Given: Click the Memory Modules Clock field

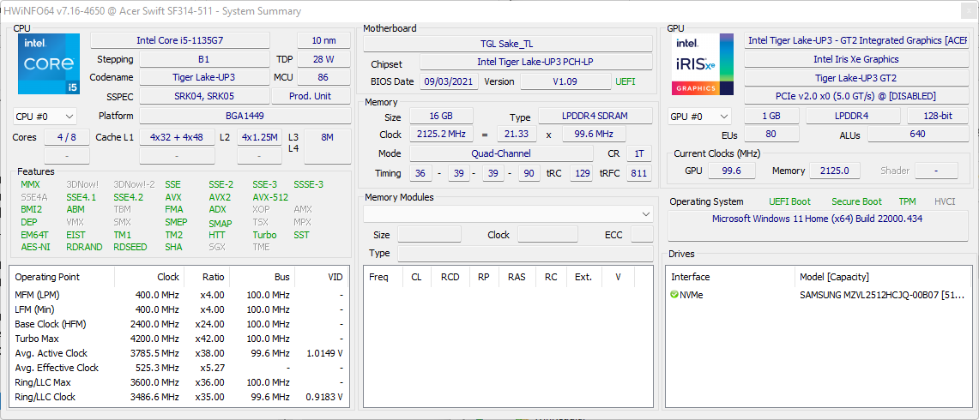Looking at the screenshot, I should (x=547, y=235).
